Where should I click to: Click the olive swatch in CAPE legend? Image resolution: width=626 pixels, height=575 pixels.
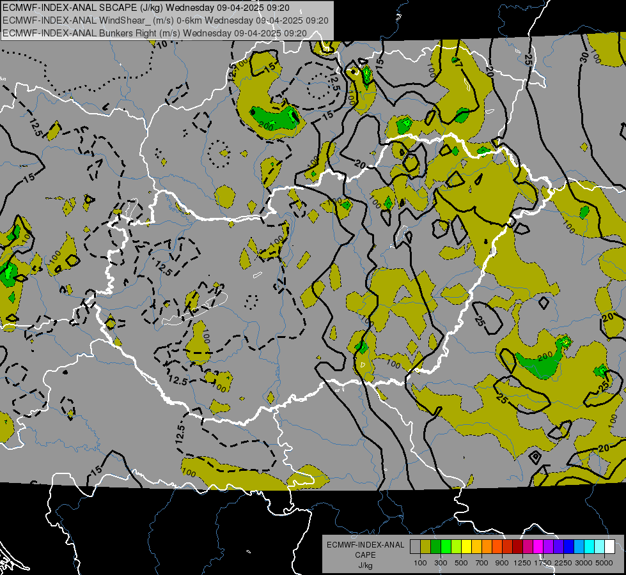point(426,547)
